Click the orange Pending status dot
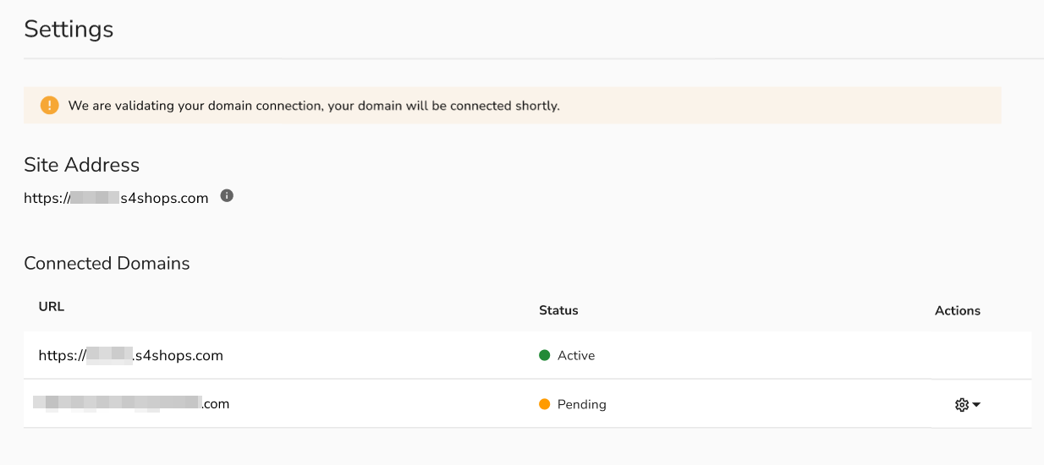The height and width of the screenshot is (465, 1044). coord(545,404)
